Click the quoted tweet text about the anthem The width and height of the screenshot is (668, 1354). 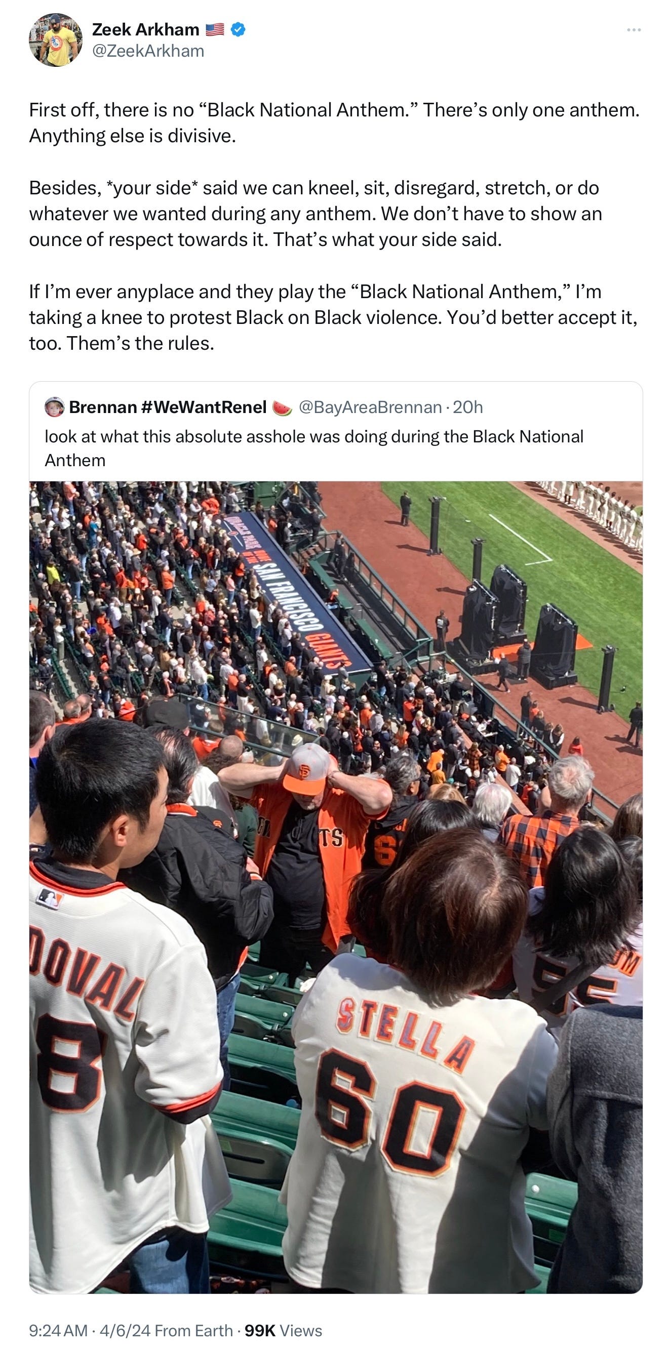tap(314, 448)
